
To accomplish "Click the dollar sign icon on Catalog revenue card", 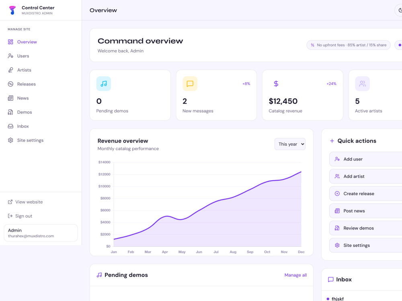I will pyautogui.click(x=276, y=84).
